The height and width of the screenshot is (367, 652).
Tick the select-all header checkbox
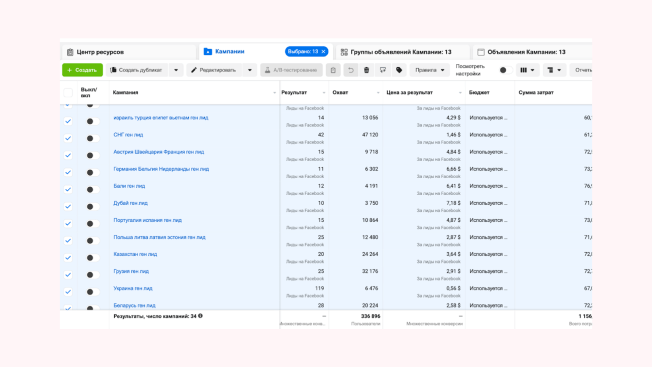68,92
